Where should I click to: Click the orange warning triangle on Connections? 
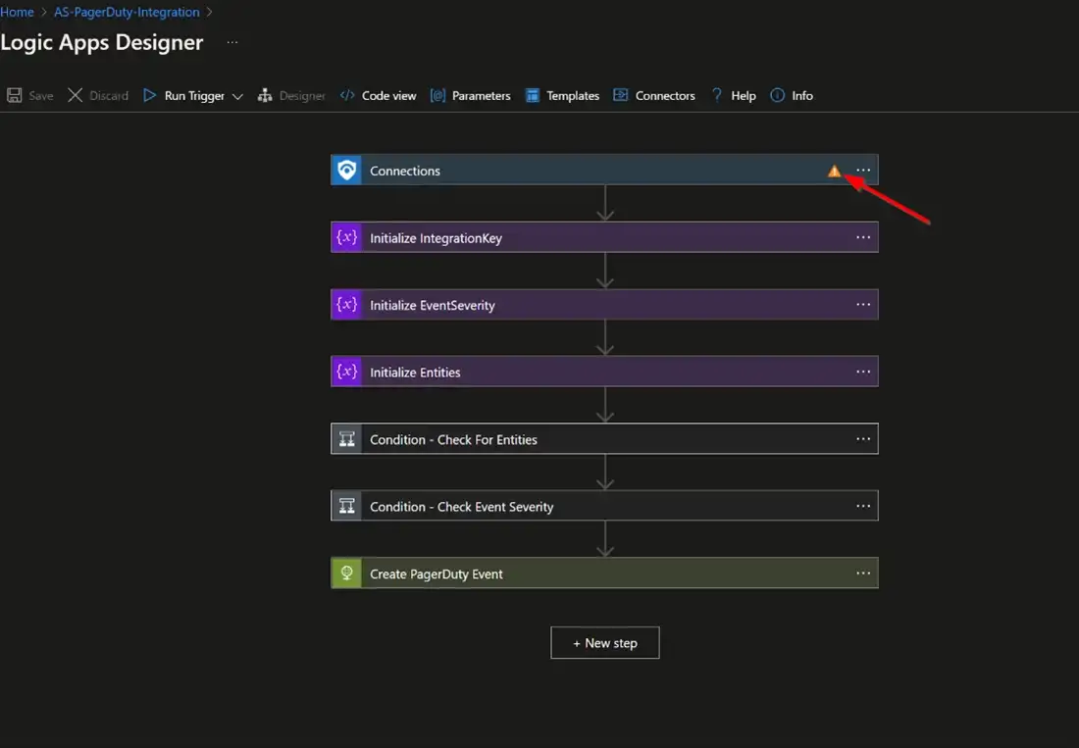coord(834,171)
